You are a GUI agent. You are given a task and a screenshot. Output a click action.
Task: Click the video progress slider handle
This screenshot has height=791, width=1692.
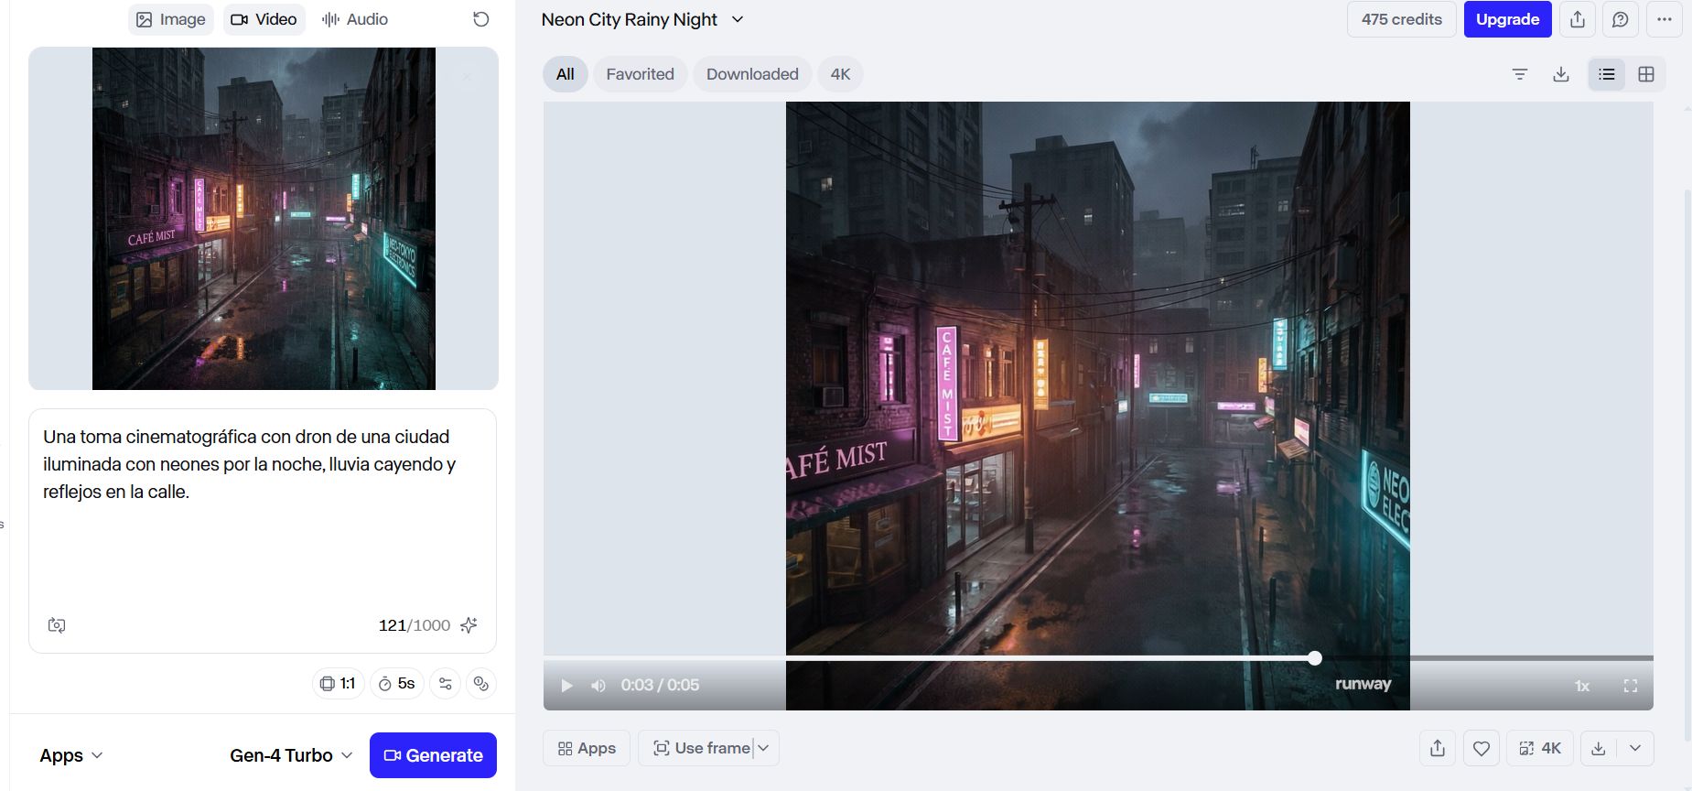[x=1315, y=658]
